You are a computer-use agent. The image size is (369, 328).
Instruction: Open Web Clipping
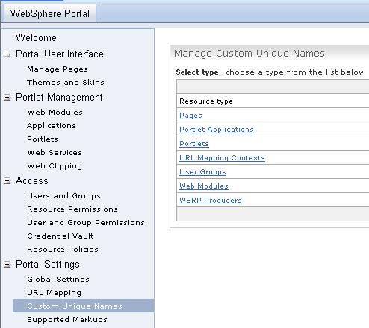[55, 166]
